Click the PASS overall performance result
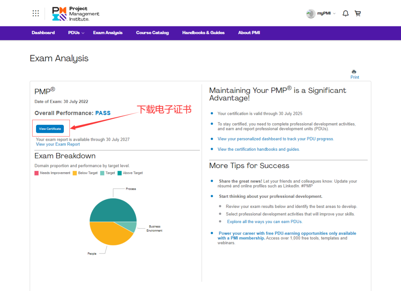This screenshot has width=401, height=291. (x=103, y=113)
